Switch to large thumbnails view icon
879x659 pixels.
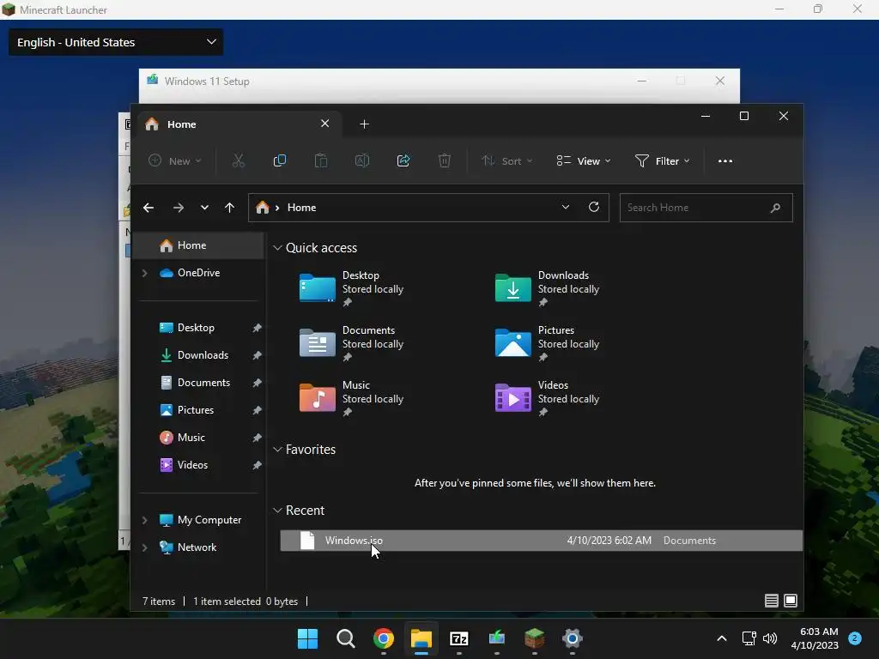coord(791,601)
